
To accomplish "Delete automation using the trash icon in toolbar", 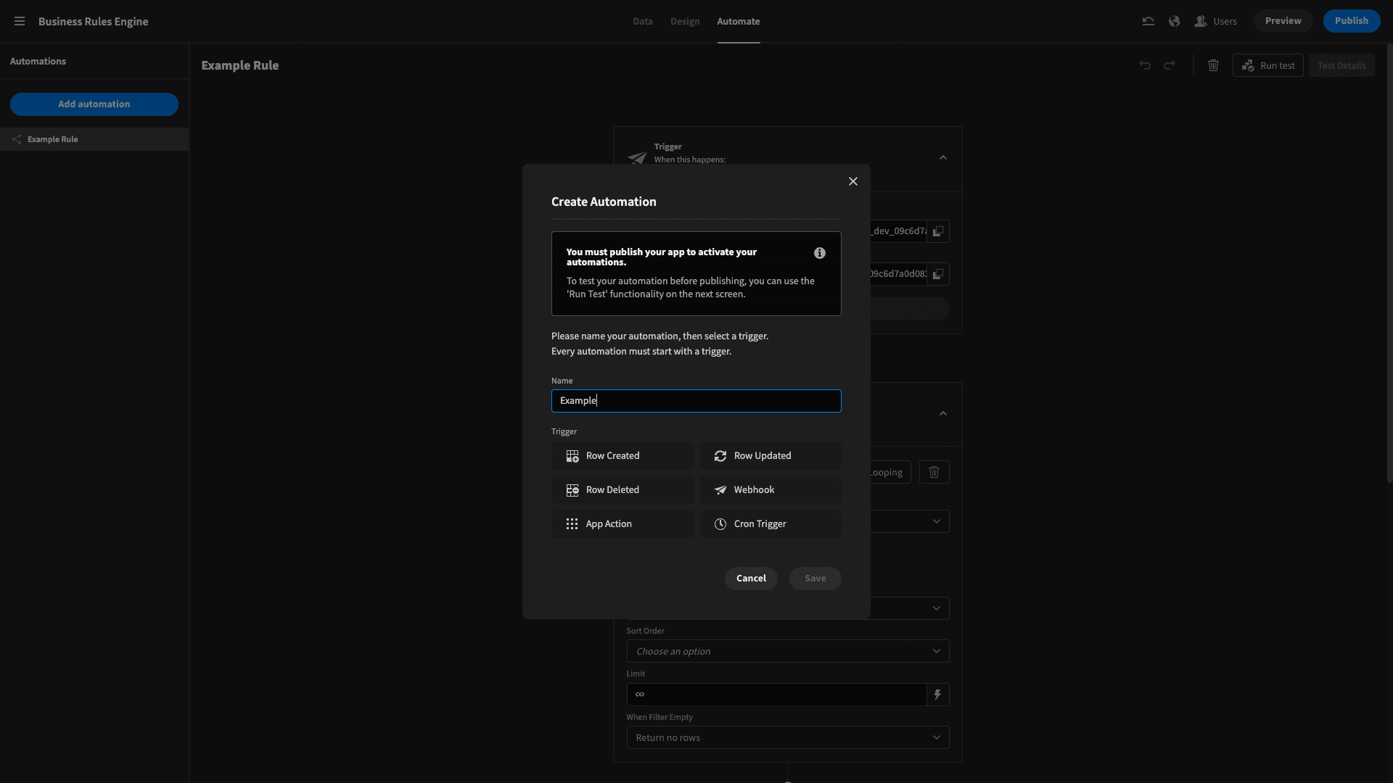I will pos(1213,65).
